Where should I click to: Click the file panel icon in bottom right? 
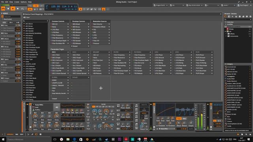pos(242,134)
